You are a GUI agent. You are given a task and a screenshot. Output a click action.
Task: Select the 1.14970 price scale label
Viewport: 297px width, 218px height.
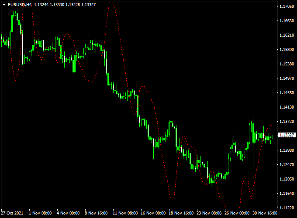[x=287, y=78]
